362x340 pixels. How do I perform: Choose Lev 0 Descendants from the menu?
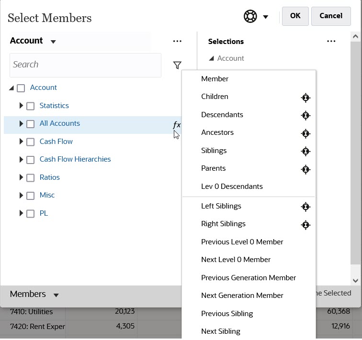pyautogui.click(x=232, y=186)
